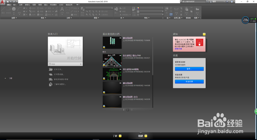Open the layer name combo box

[99, 8]
